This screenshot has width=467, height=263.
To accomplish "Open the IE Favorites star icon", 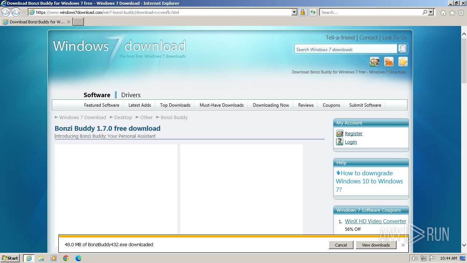I will coord(452,13).
